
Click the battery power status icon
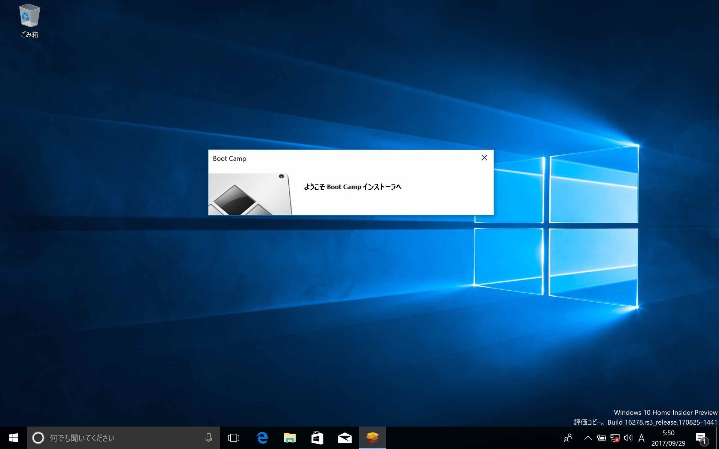601,438
